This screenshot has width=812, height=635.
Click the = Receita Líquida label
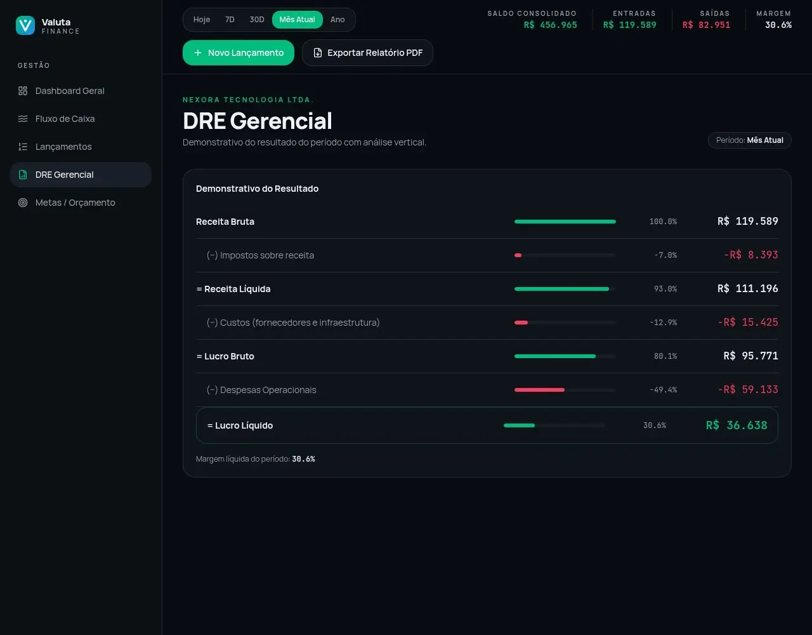[233, 289]
